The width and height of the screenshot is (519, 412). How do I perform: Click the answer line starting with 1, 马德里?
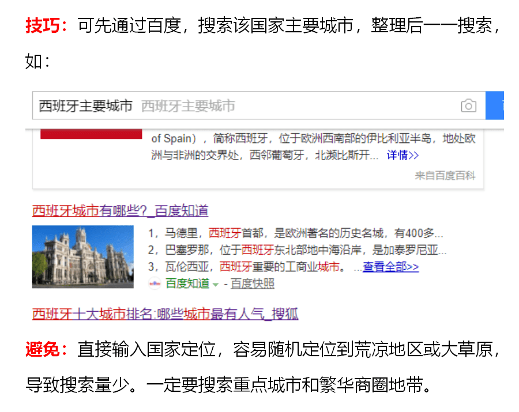[295, 233]
